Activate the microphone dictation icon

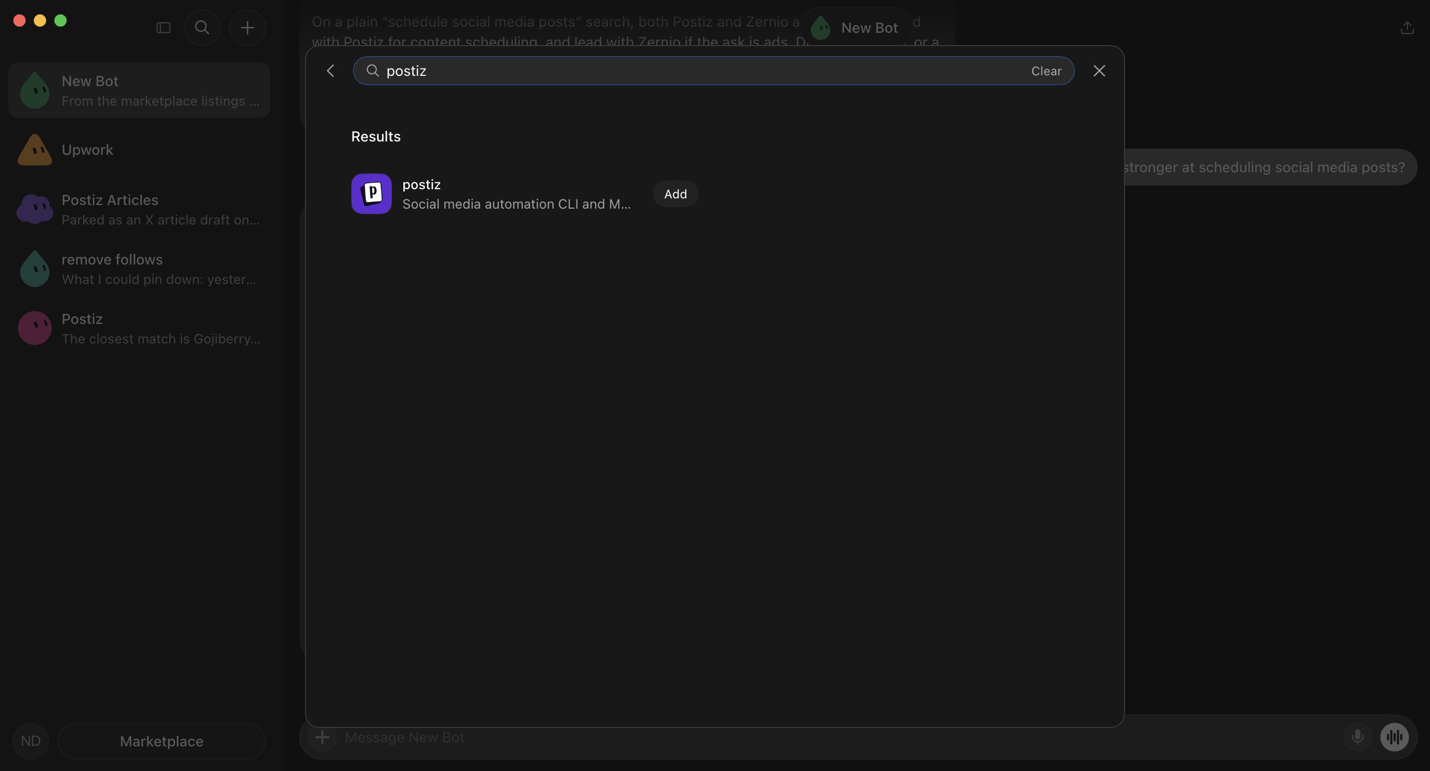(1357, 737)
